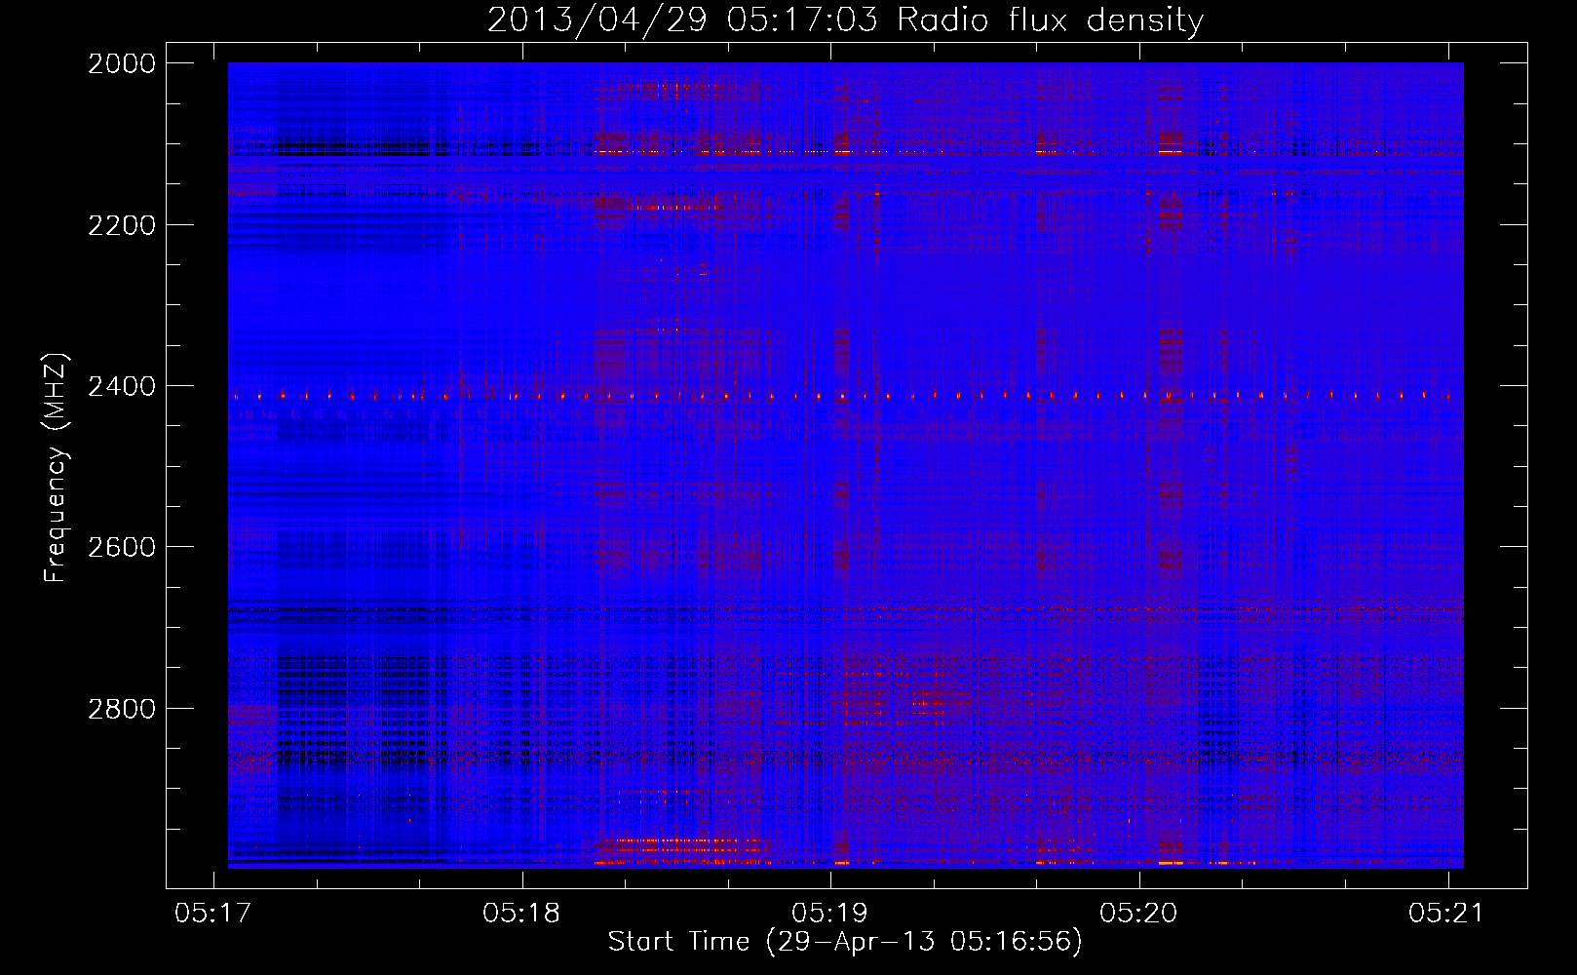This screenshot has height=975, width=1577.
Task: Click the 'Start Time (29-Apr-13 05:16:56)' axis title
Action: [x=845, y=942]
